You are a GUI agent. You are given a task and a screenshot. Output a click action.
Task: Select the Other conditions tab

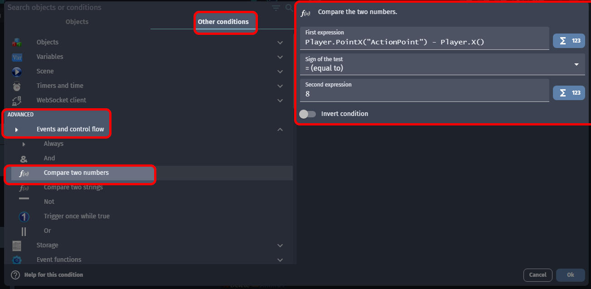(x=223, y=22)
